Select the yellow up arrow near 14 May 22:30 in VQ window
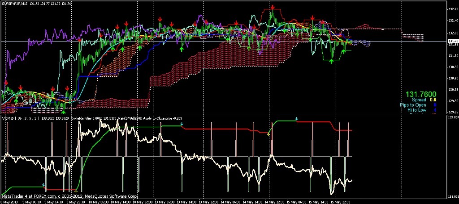459x204 pixels. coord(268,134)
